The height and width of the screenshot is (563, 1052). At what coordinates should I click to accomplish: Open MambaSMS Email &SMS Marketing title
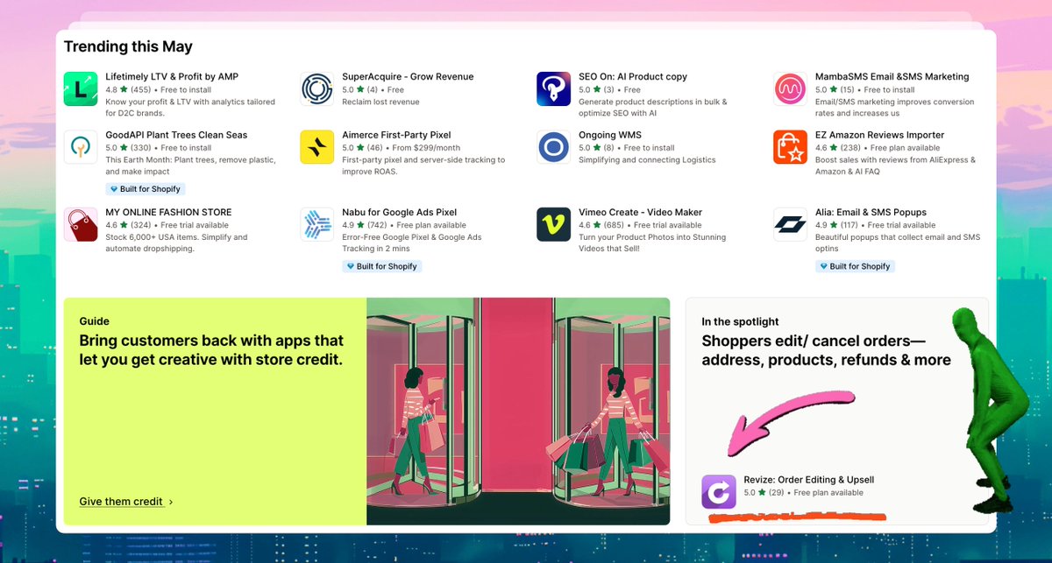(892, 77)
